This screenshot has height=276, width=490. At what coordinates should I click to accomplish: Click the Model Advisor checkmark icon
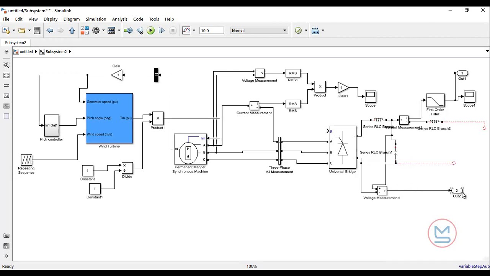point(299,31)
